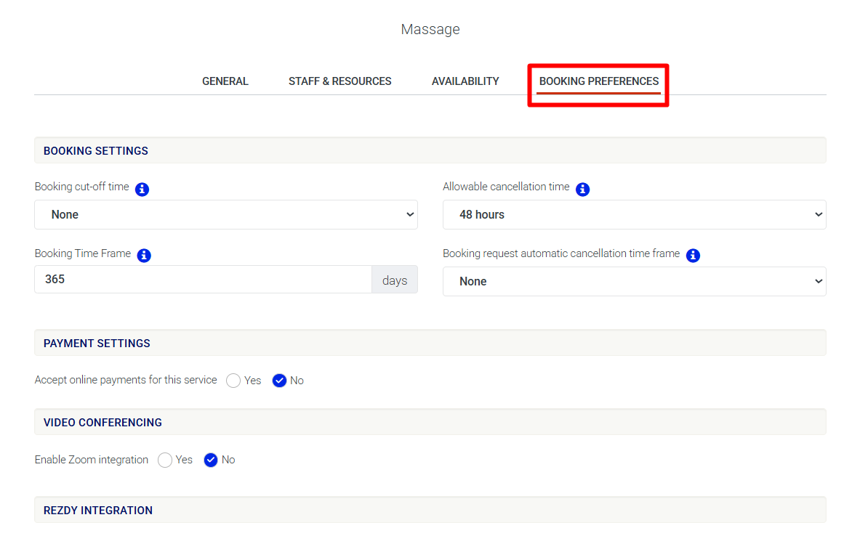Click the Booking Time Frame info icon
Image resolution: width=860 pixels, height=536 pixels.
coord(144,256)
